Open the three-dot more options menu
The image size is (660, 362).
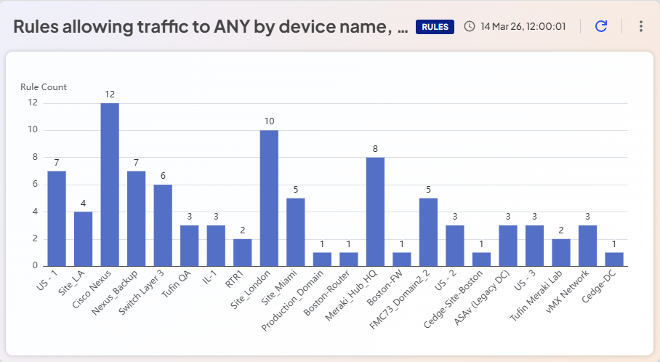pos(641,26)
